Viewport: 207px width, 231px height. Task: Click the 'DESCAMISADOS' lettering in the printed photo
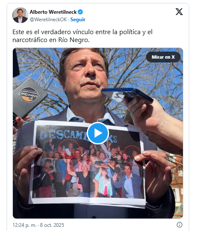(78, 136)
